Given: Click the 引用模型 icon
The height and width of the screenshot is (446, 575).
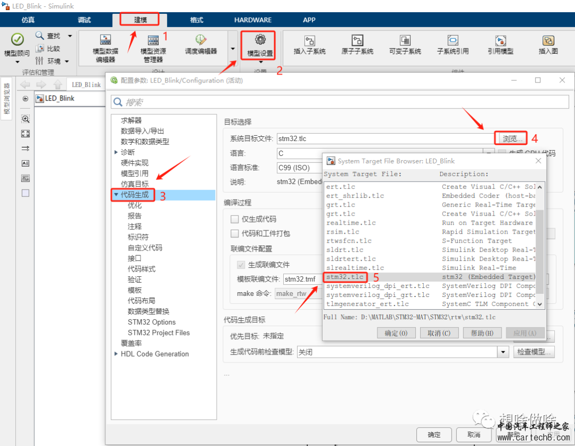Looking at the screenshot, I should 500,40.
